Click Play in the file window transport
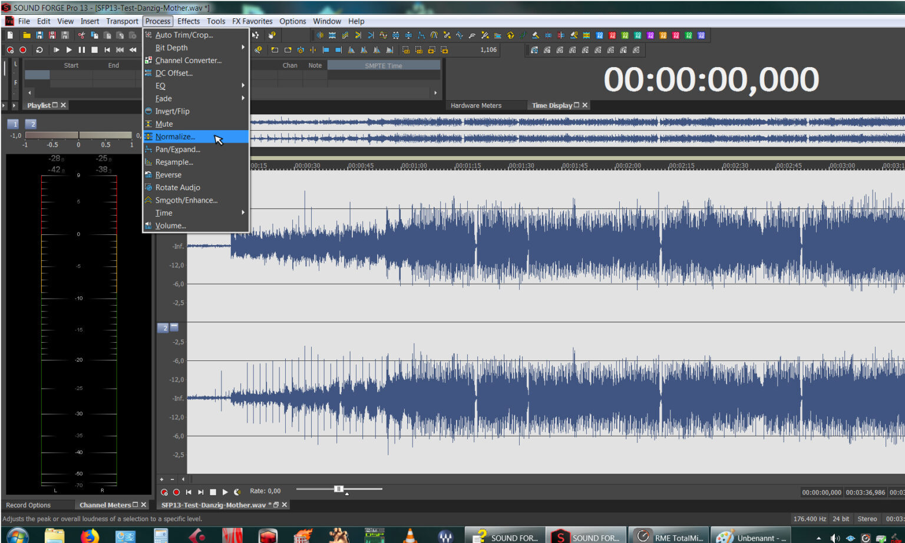This screenshot has height=543, width=905. coord(225,492)
